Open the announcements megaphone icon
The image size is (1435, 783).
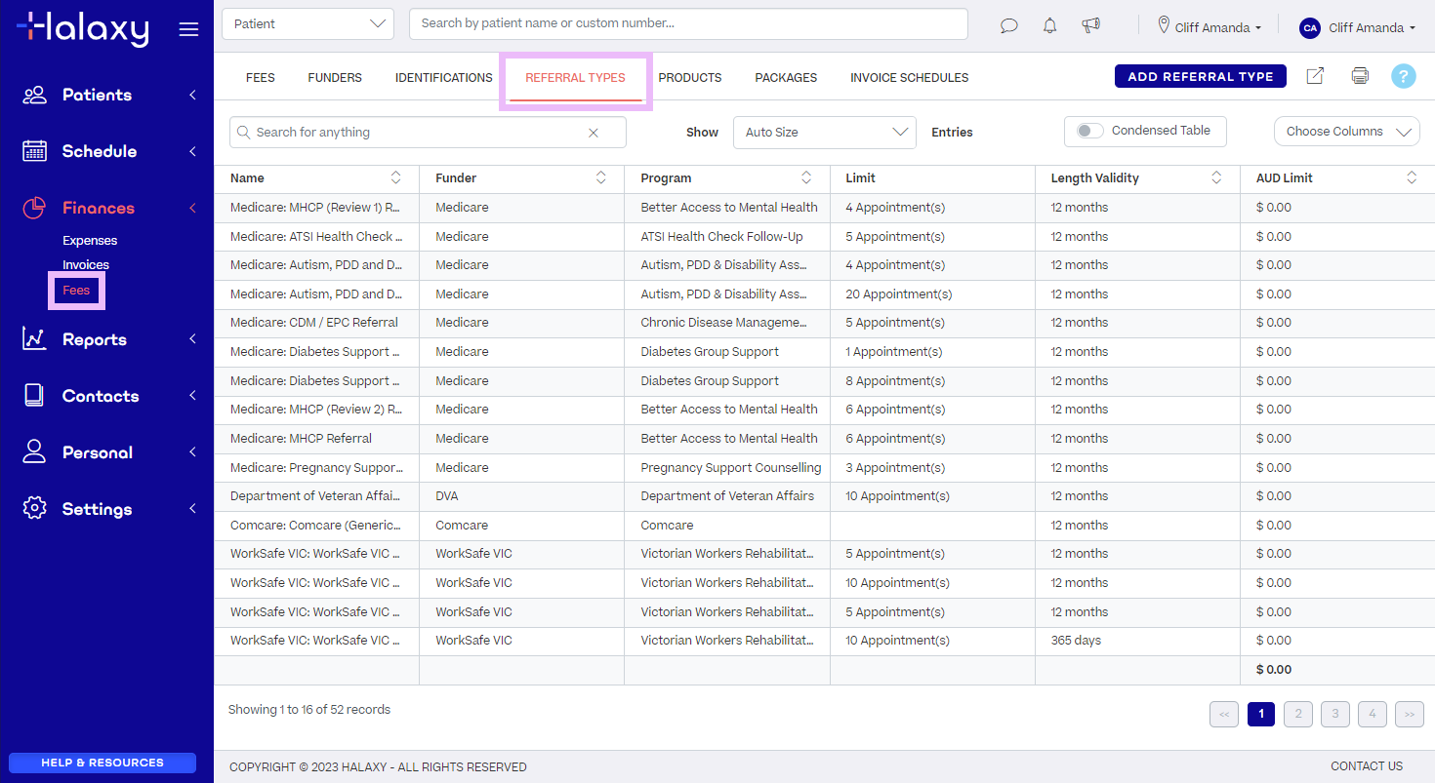(x=1091, y=25)
